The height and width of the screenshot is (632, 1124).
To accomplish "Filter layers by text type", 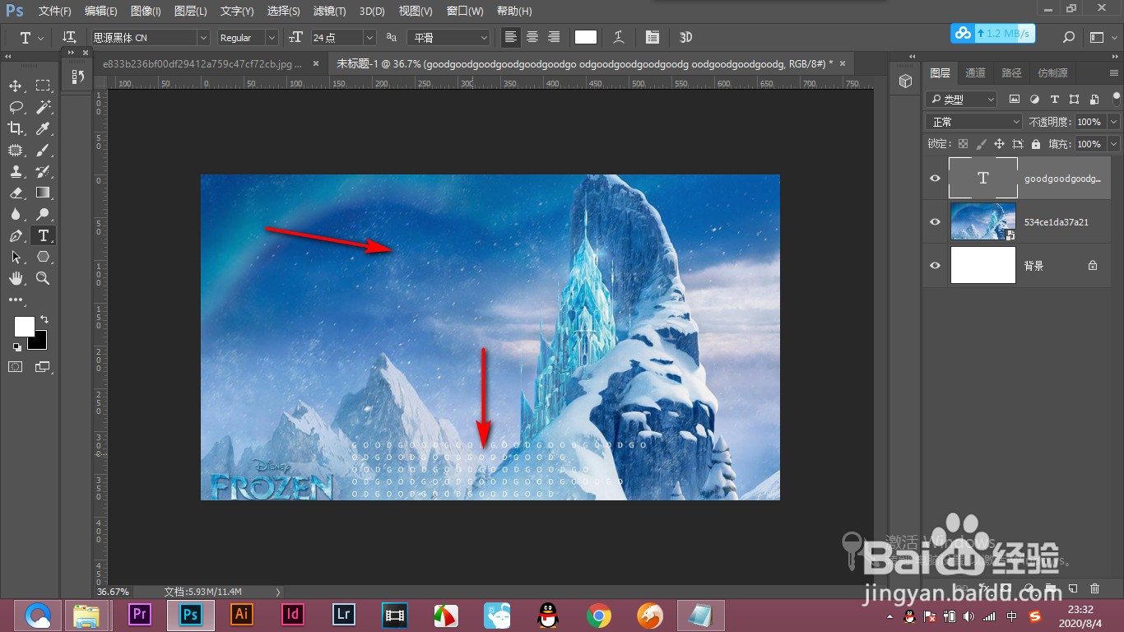I will pyautogui.click(x=1054, y=99).
